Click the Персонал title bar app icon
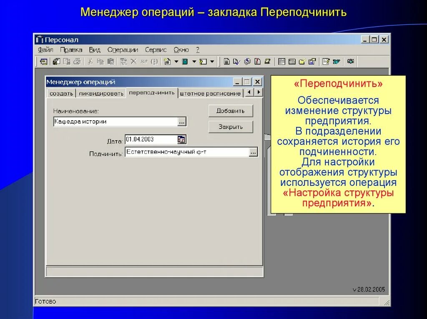427x319 pixels. point(40,40)
